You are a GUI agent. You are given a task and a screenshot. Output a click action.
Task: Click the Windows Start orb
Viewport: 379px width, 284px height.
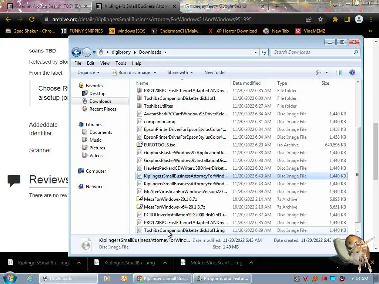pos(10,278)
